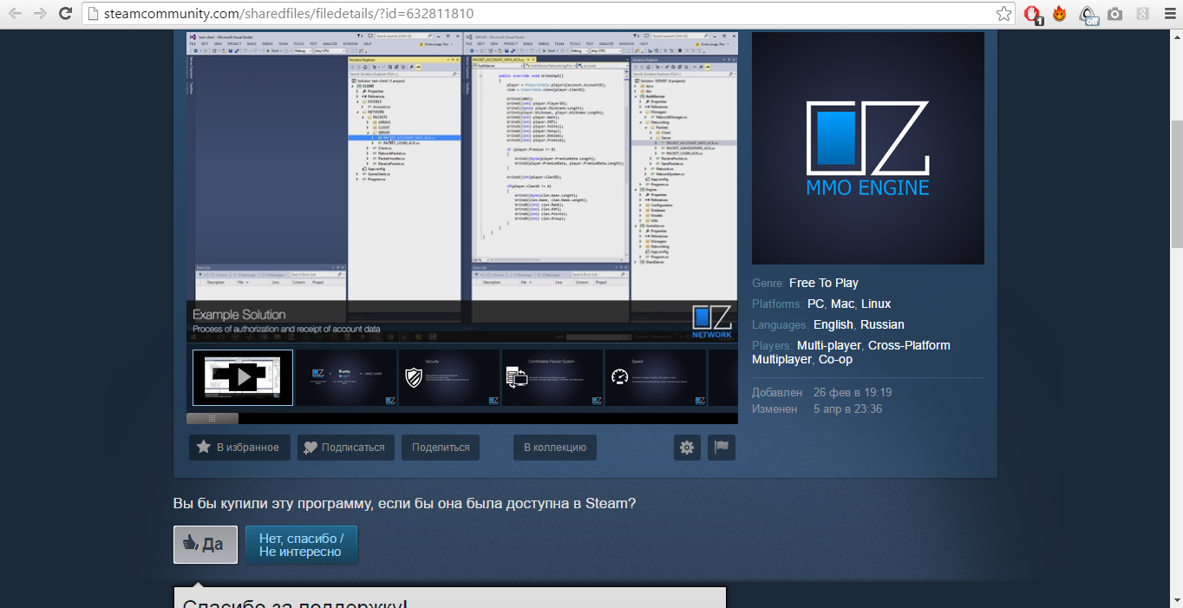Click the 'Поделиться' share button
The image size is (1183, 608).
441,448
